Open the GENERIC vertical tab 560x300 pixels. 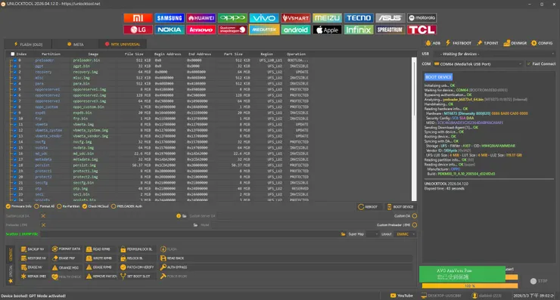tap(11, 254)
